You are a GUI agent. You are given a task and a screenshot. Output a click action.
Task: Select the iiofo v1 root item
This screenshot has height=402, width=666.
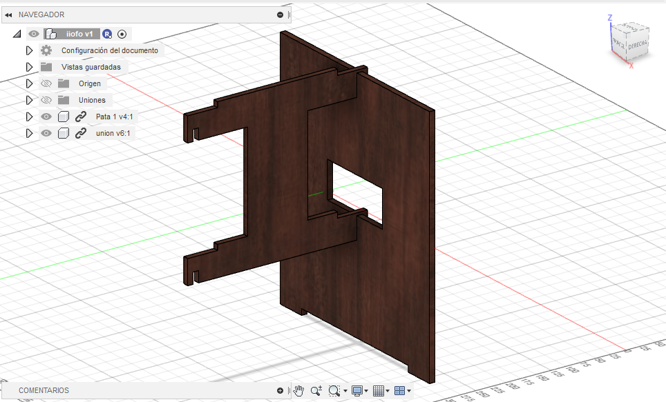point(79,34)
